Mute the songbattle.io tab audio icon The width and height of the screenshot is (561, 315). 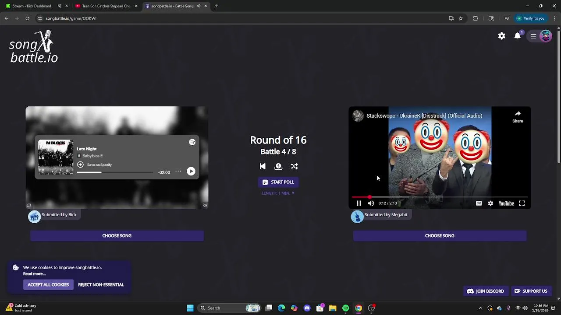(x=199, y=6)
